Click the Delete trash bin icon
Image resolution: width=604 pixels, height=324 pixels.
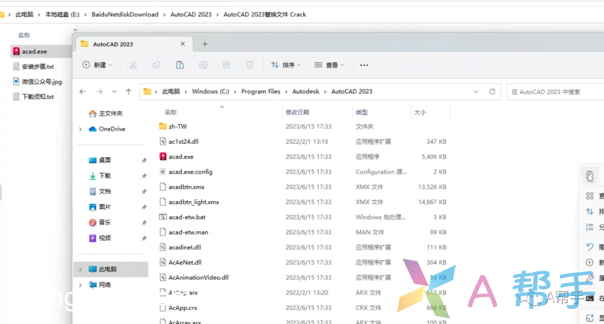[250, 65]
